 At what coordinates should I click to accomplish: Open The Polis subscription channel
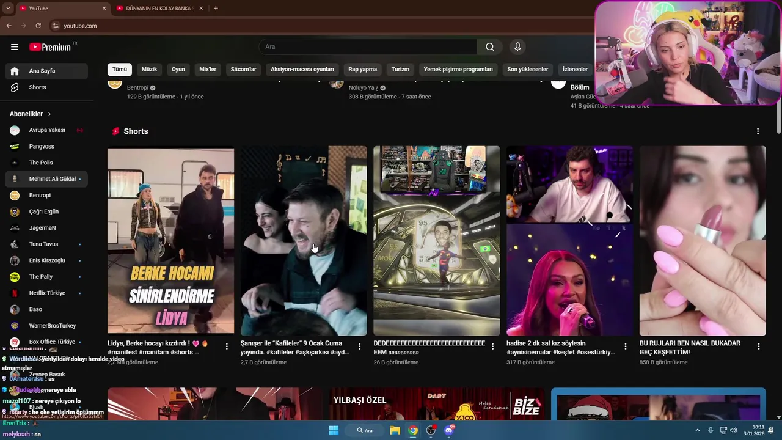(46, 163)
